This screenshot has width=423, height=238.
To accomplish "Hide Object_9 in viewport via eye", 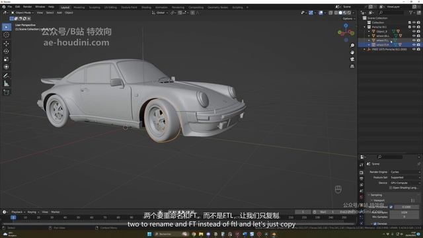I will pyautogui.click(x=414, y=32).
